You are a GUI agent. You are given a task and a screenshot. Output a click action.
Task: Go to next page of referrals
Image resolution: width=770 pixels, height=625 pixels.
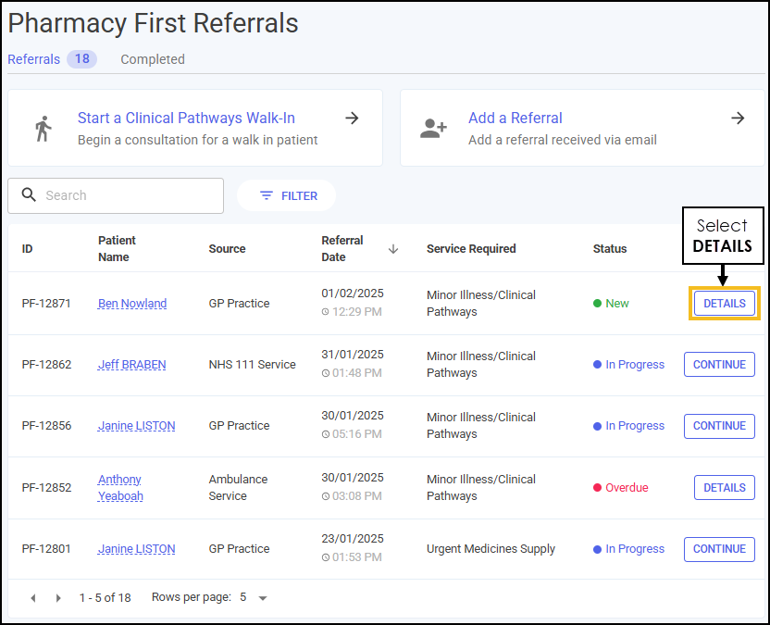[58, 598]
